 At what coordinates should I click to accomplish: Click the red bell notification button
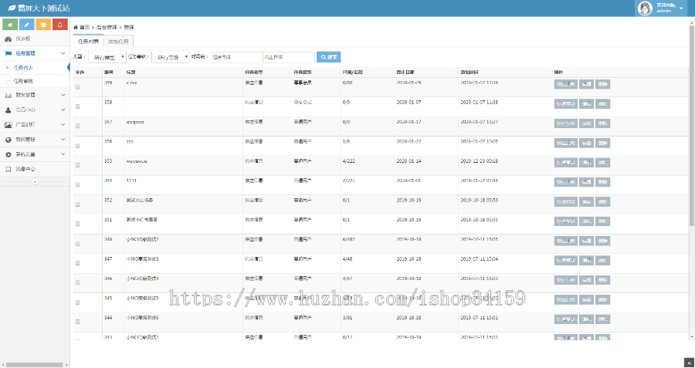pyautogui.click(x=59, y=25)
